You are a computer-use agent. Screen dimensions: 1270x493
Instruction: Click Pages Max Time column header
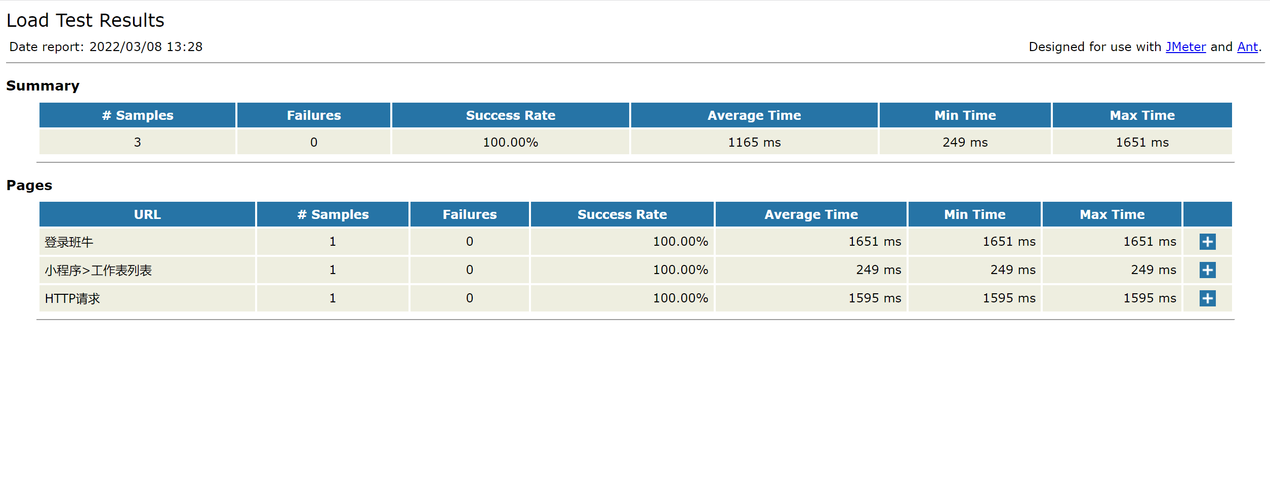pos(1112,214)
